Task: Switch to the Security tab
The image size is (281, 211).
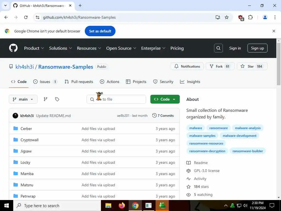Action: (163, 82)
